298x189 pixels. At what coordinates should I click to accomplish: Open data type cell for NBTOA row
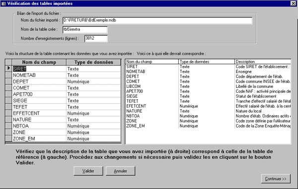(x=93, y=126)
